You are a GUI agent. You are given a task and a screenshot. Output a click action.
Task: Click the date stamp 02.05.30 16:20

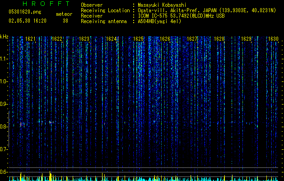(x=28, y=21)
